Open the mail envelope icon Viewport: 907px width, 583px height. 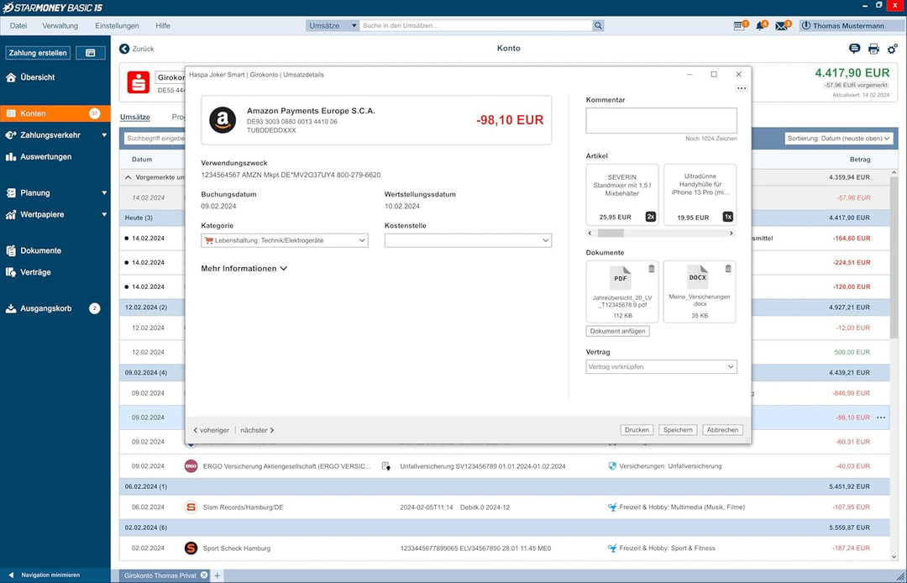pyautogui.click(x=781, y=26)
